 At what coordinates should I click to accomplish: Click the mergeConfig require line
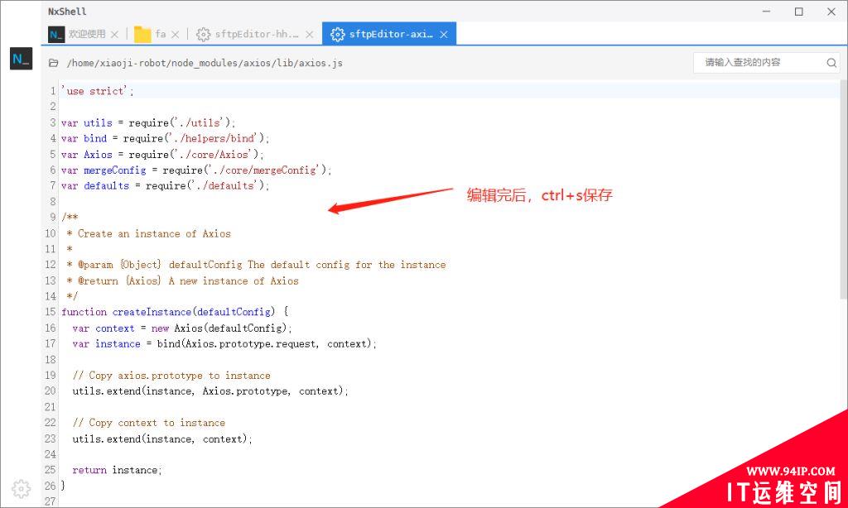click(x=196, y=170)
